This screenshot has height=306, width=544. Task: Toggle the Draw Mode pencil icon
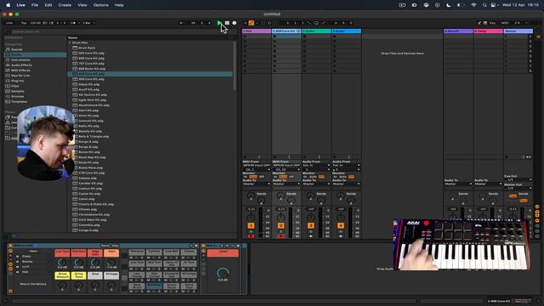[x=479, y=23]
